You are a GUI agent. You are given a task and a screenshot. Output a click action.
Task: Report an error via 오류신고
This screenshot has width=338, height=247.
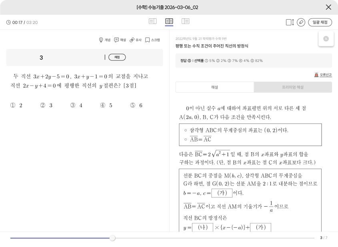[323, 75]
